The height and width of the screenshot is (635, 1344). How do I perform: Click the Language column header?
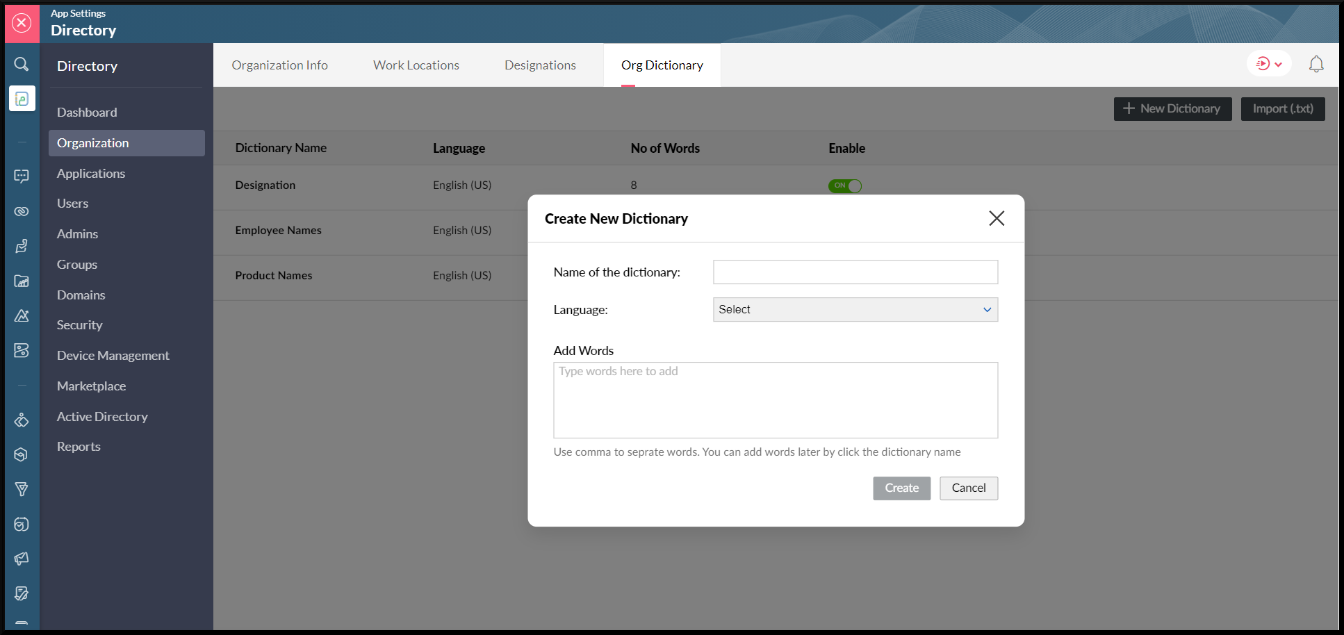[x=459, y=148]
